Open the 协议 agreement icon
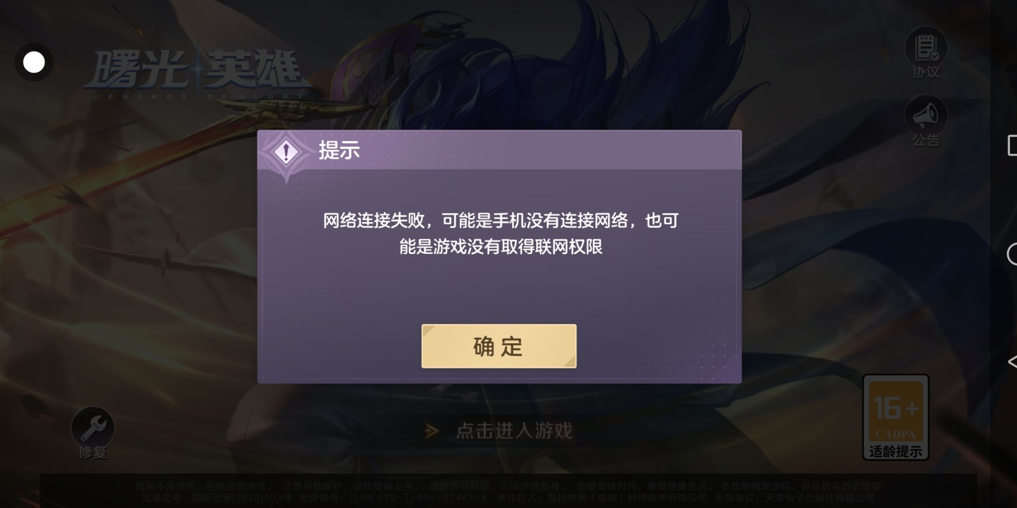The width and height of the screenshot is (1017, 508). pyautogui.click(x=926, y=47)
